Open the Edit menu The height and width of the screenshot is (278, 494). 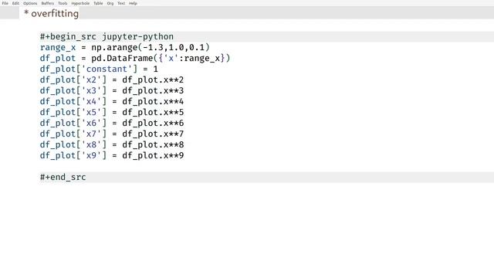[15, 3]
